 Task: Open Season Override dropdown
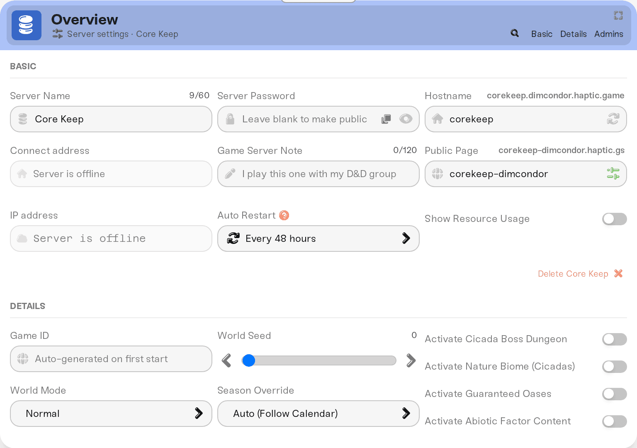tap(318, 414)
